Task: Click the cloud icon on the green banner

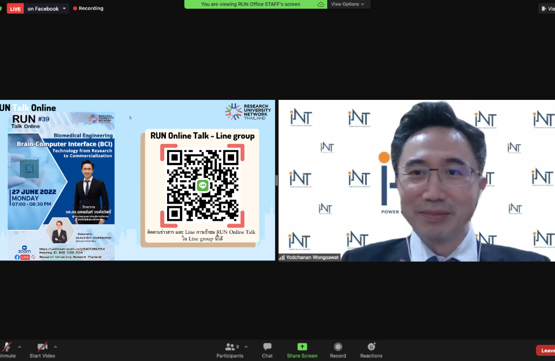Action: [321, 4]
